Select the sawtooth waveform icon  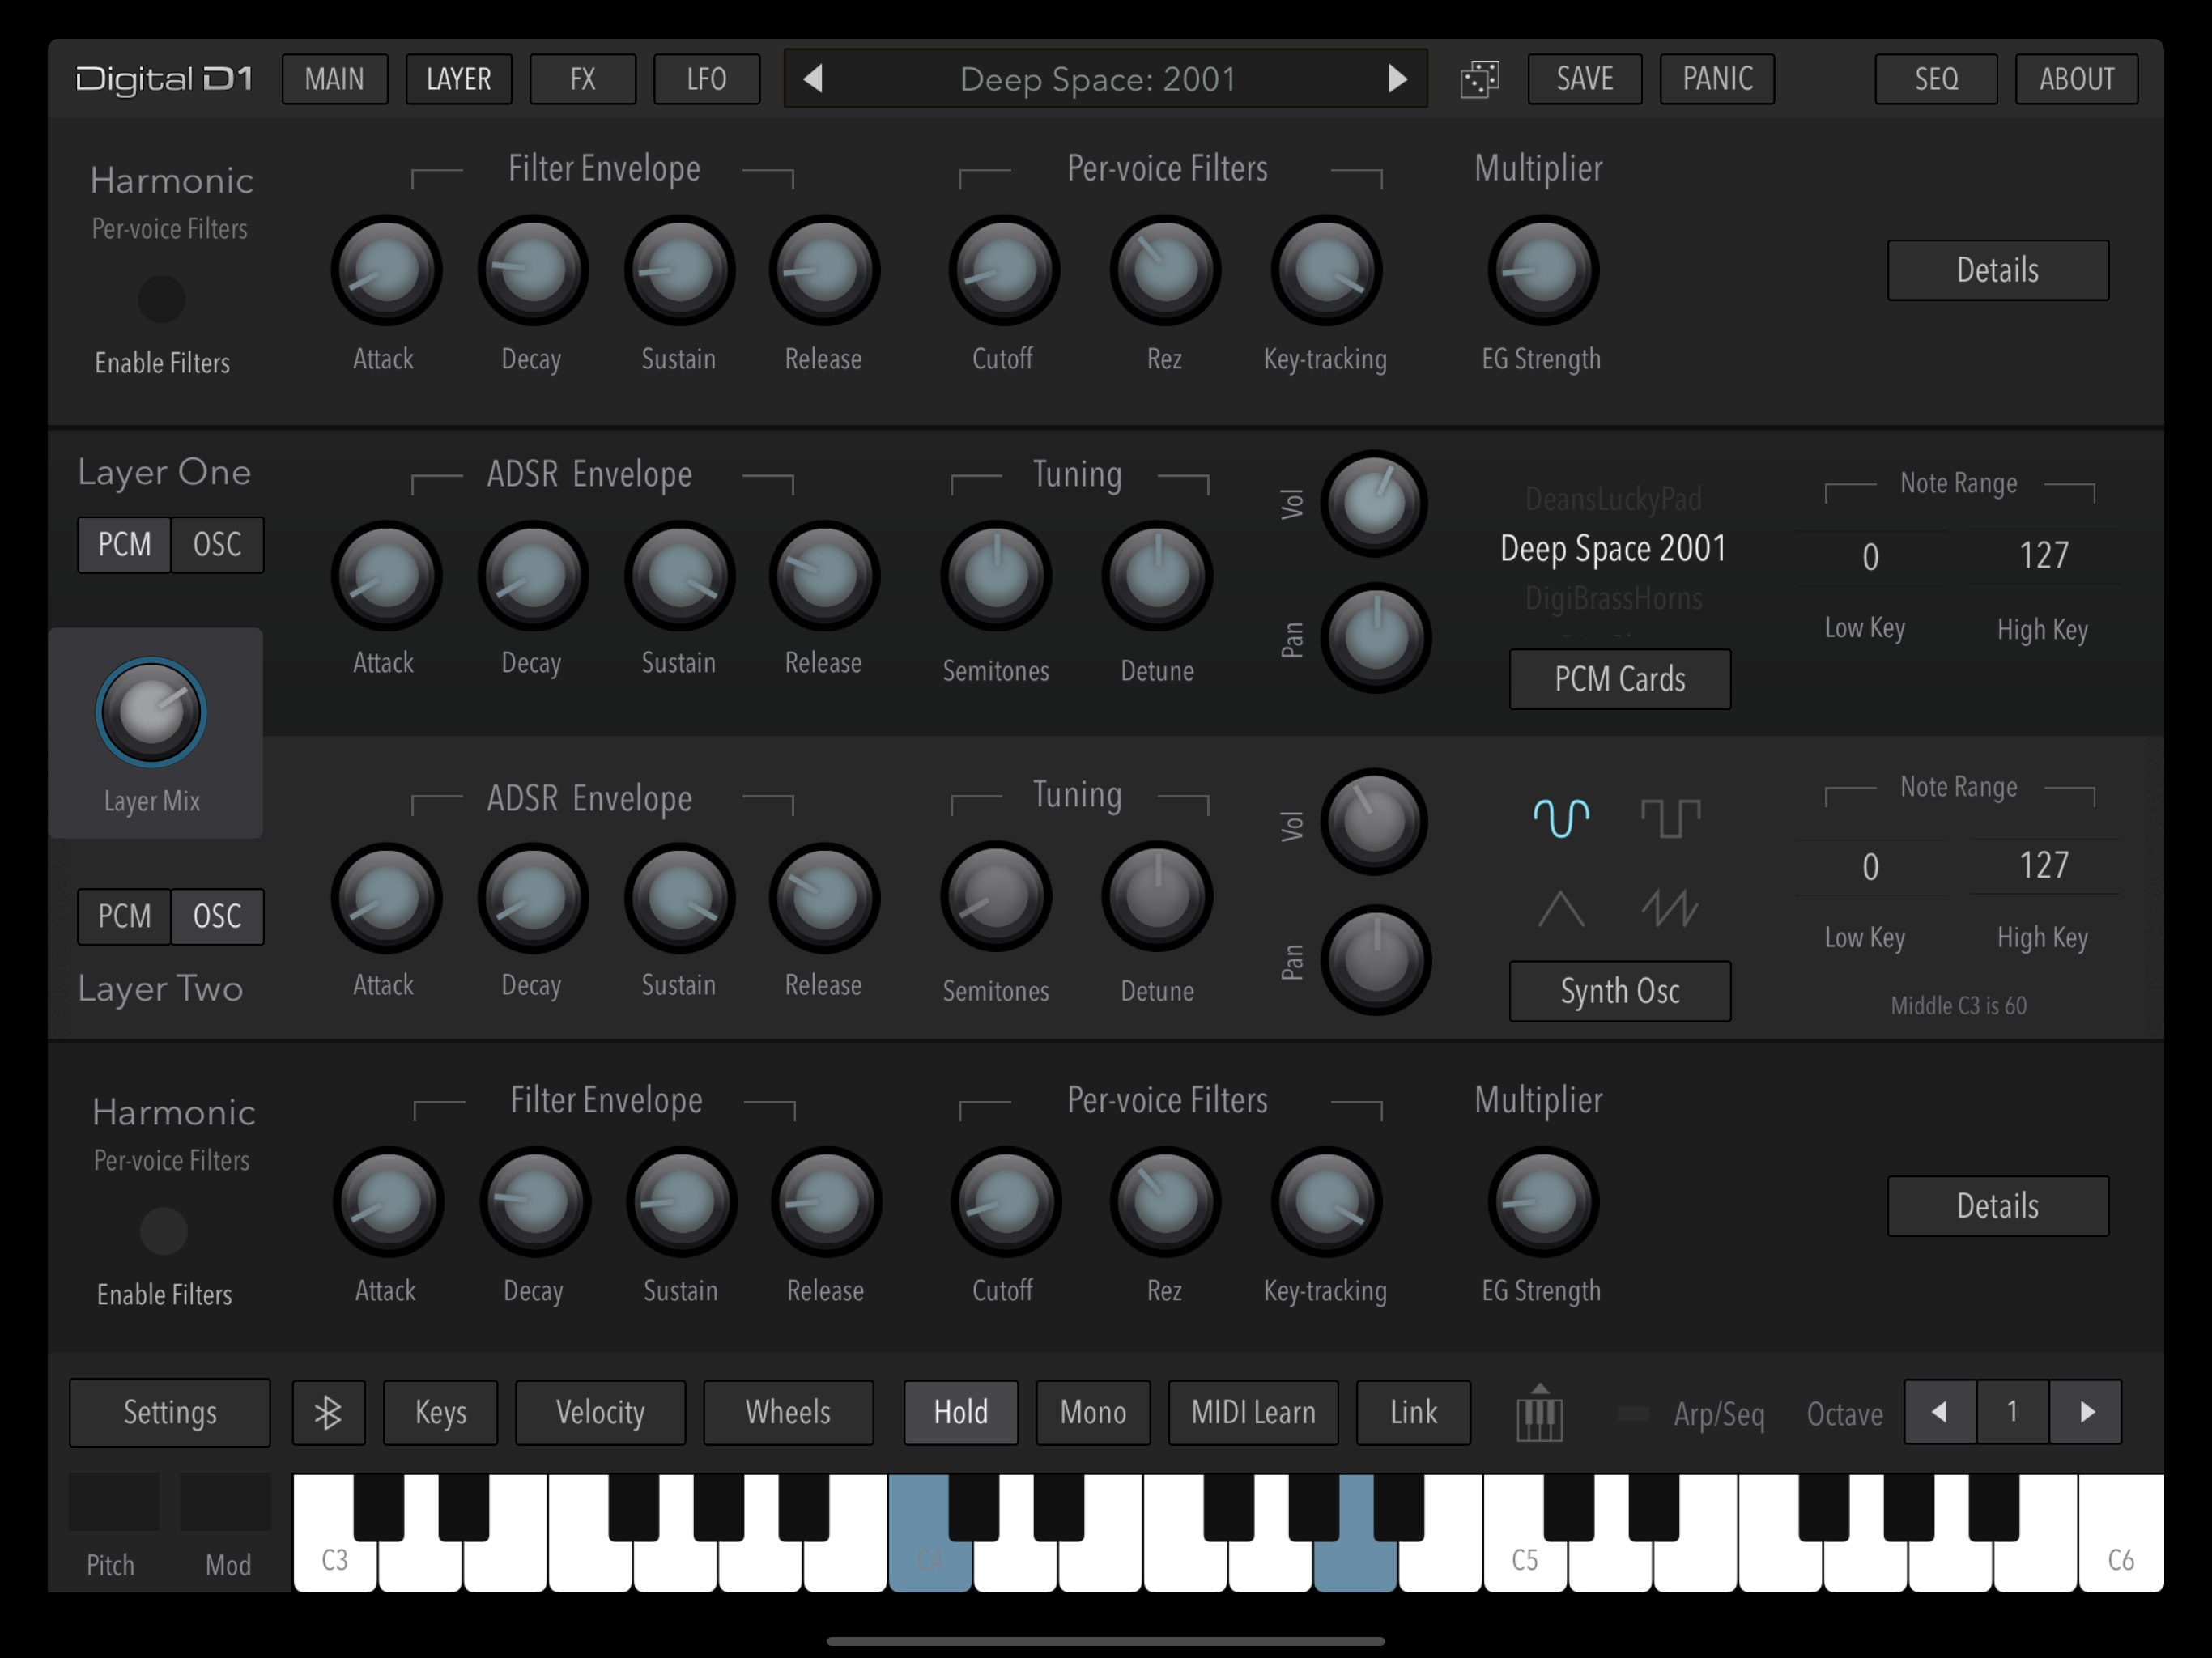1670,909
